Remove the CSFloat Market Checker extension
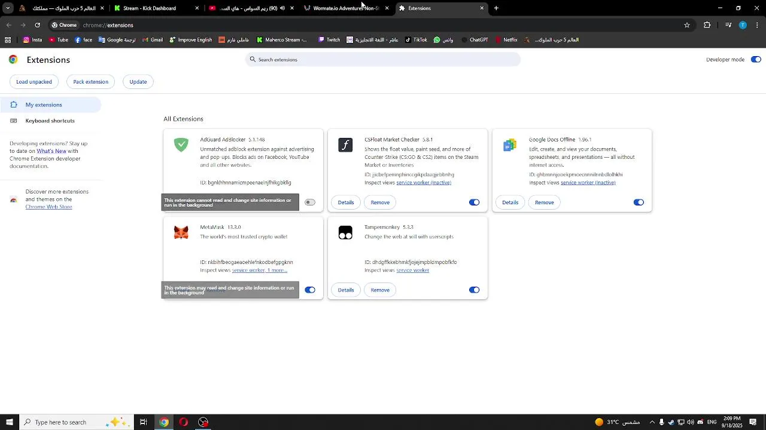 [x=380, y=202]
